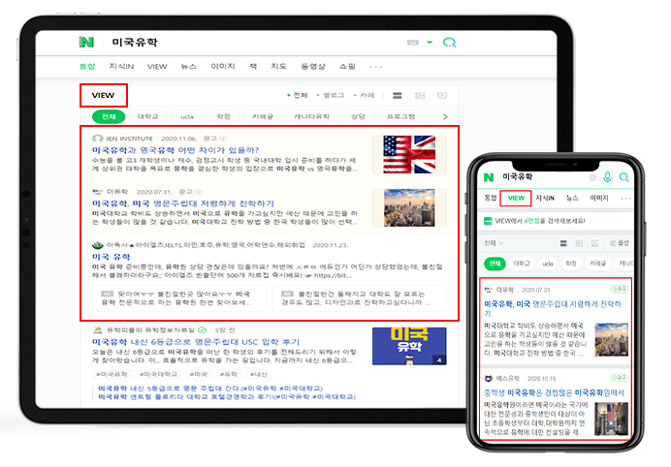
Task: Open the blue 미국 유학 thumbnail image
Action: point(409,346)
